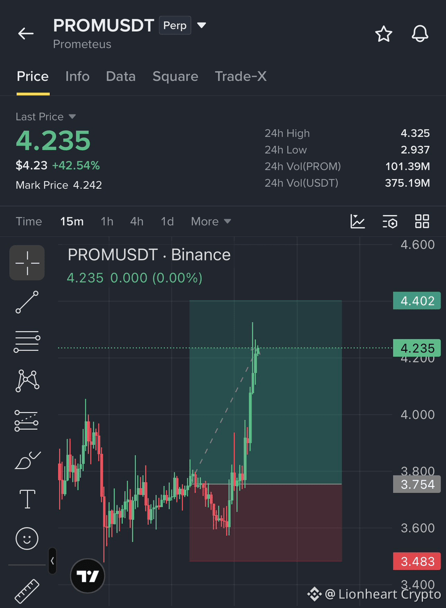Switch to the Price tab
The image size is (446, 608).
(33, 76)
